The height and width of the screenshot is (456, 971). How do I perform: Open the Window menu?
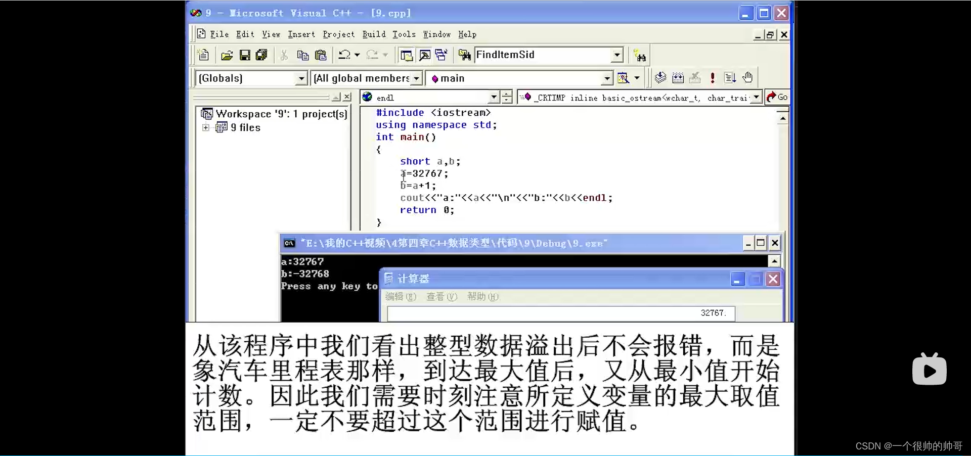tap(437, 34)
